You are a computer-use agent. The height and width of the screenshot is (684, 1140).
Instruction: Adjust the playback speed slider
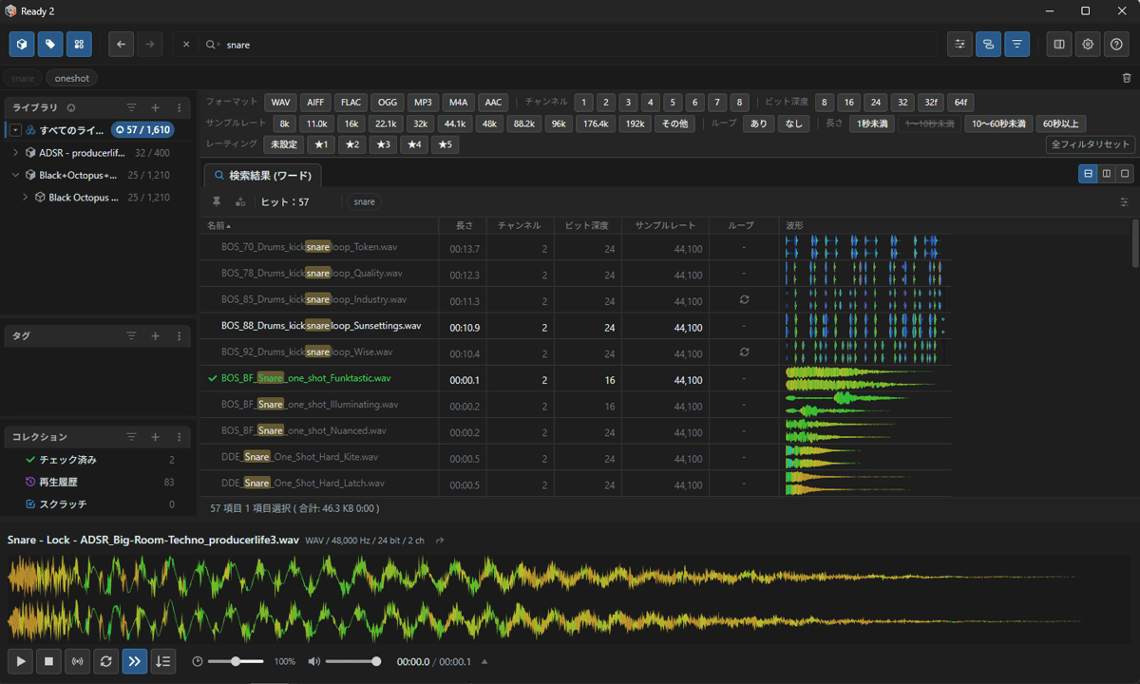(x=235, y=661)
